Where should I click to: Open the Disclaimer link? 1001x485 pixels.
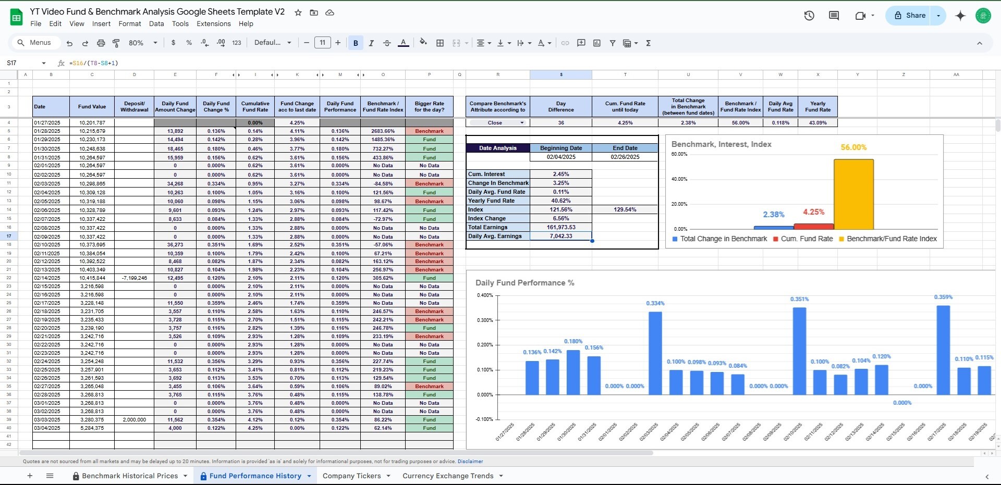(470, 462)
